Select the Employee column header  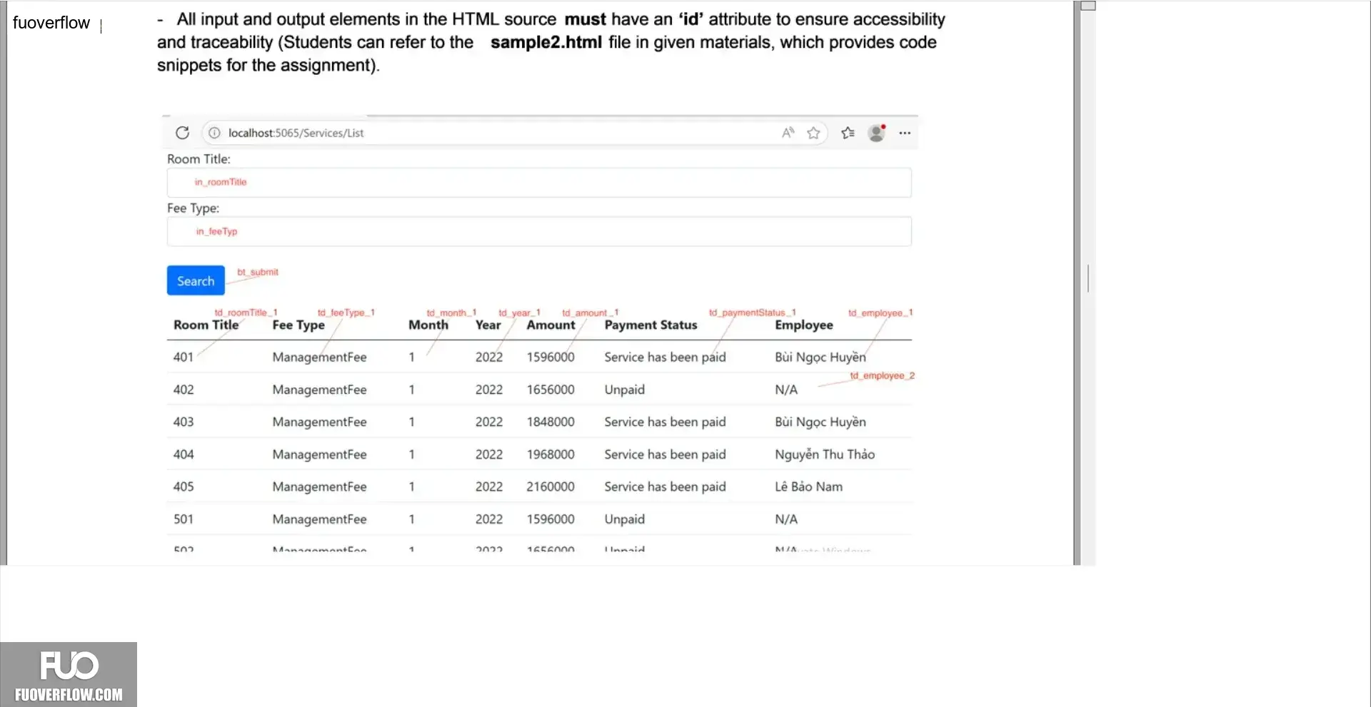804,325
